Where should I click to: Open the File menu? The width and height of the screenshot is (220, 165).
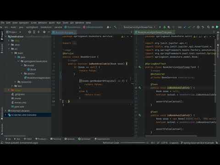2,22
